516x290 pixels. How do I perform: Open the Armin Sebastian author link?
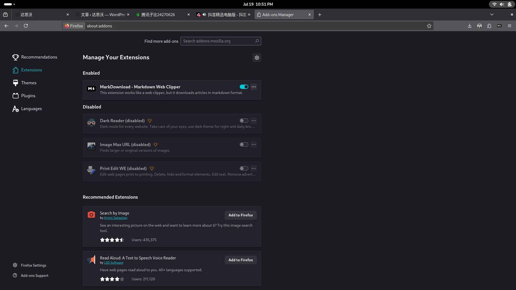click(116, 218)
